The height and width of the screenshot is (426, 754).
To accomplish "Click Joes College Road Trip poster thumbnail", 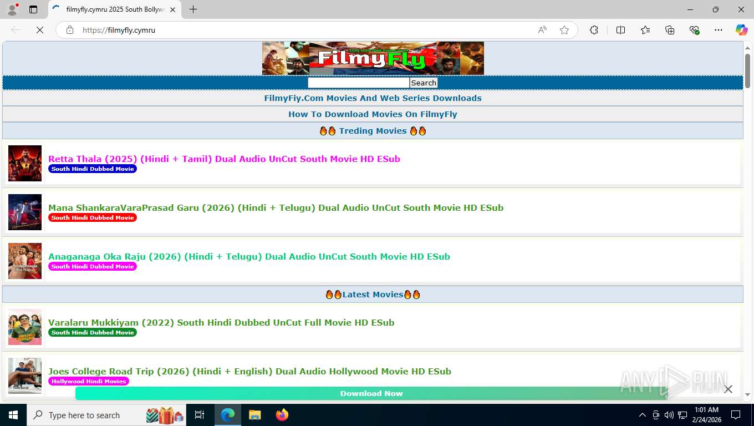I will pyautogui.click(x=25, y=376).
